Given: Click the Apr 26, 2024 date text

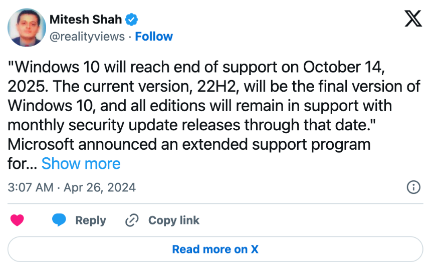Looking at the screenshot, I should click(100, 187).
